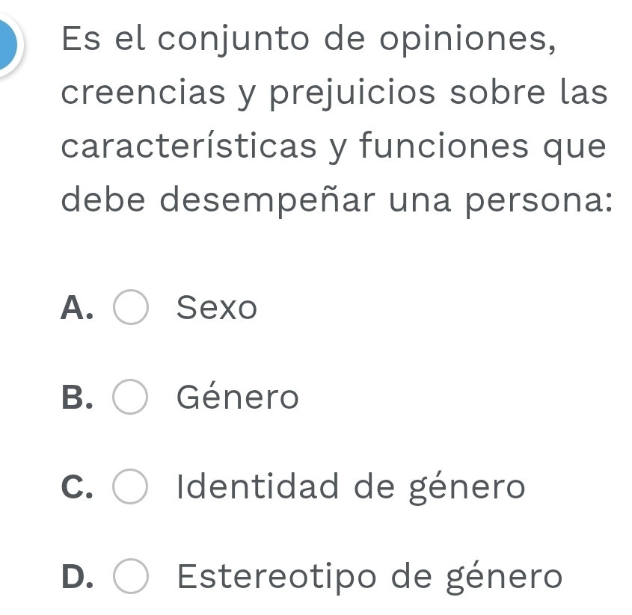Viewport: 632px width, 615px height.
Task: Click the line 'características y funciones que'
Action: pyautogui.click(x=334, y=148)
